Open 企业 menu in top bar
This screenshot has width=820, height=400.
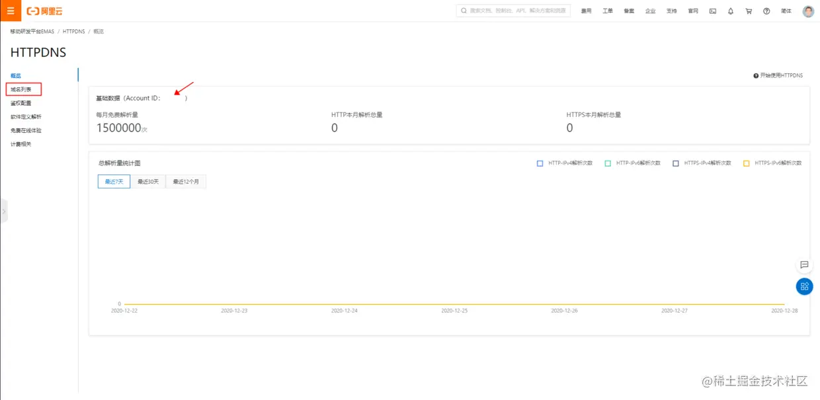click(x=650, y=11)
